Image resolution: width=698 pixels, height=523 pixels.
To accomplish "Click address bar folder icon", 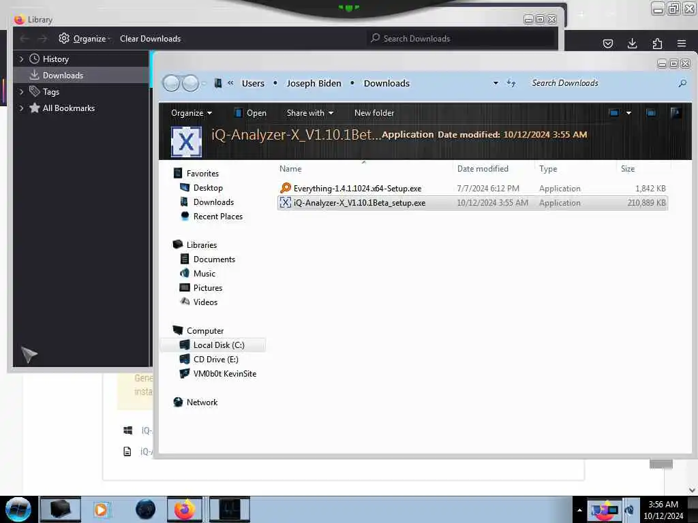I will click(x=217, y=83).
